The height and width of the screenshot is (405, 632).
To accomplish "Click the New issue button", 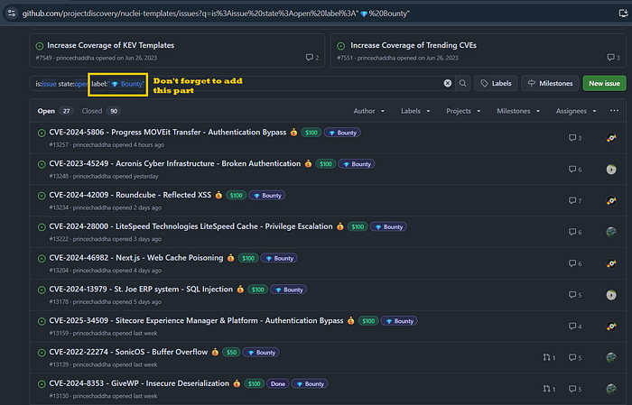I will (604, 83).
